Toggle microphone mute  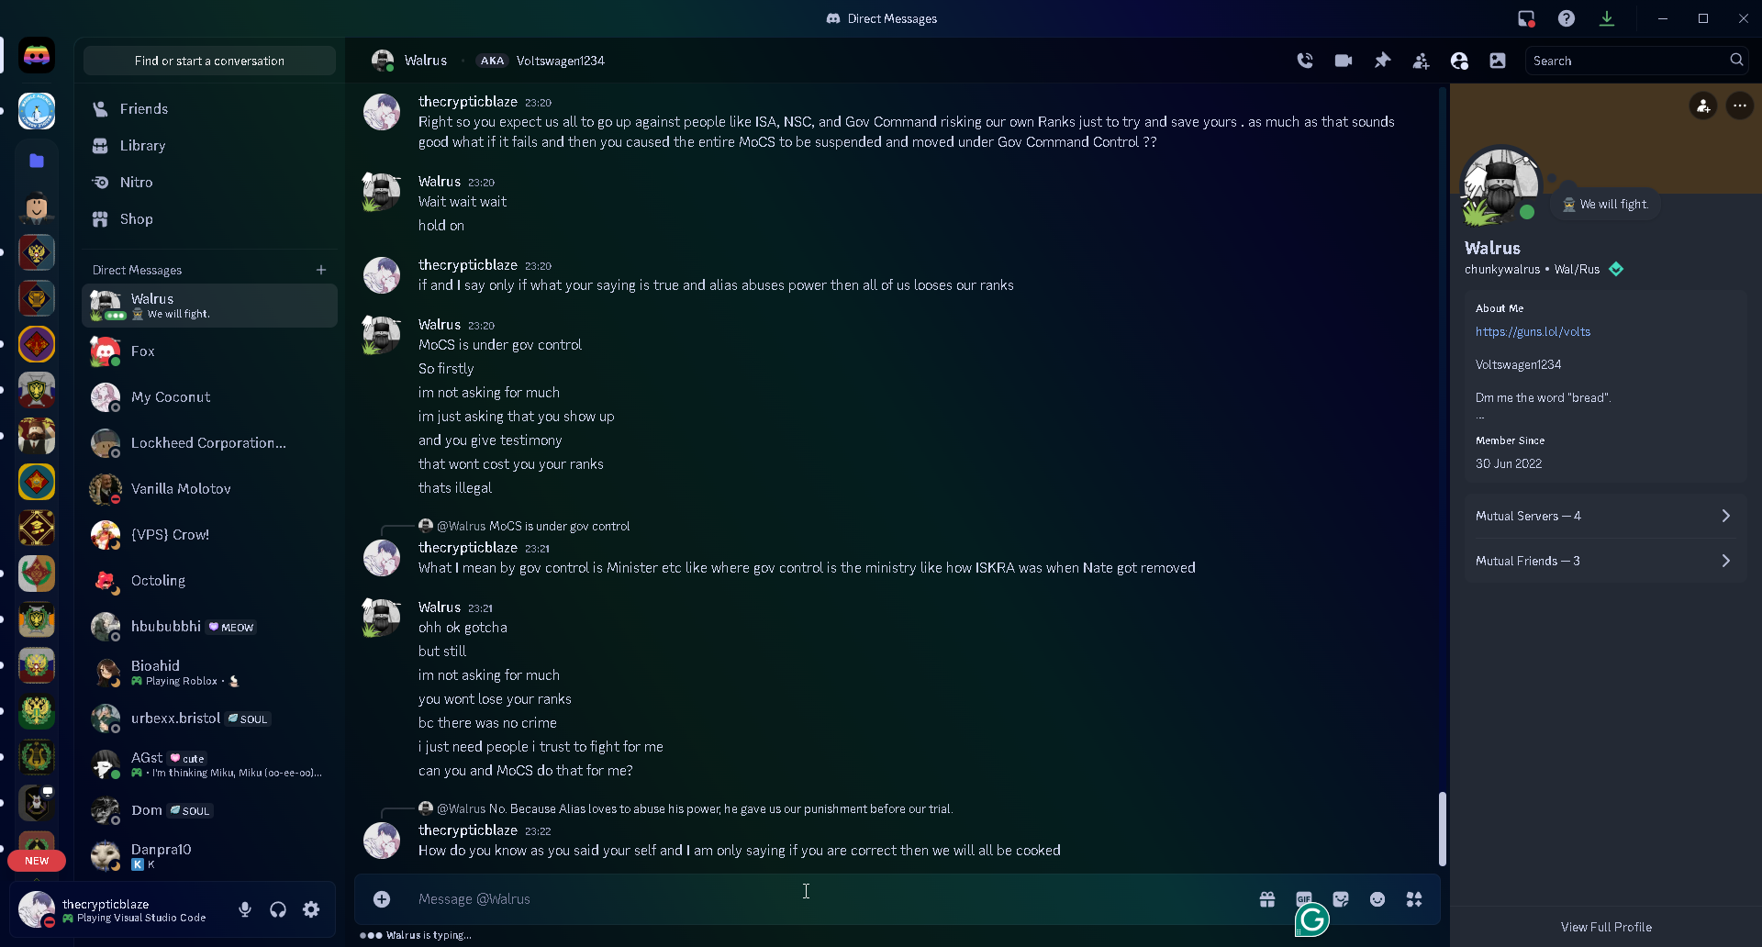[245, 909]
